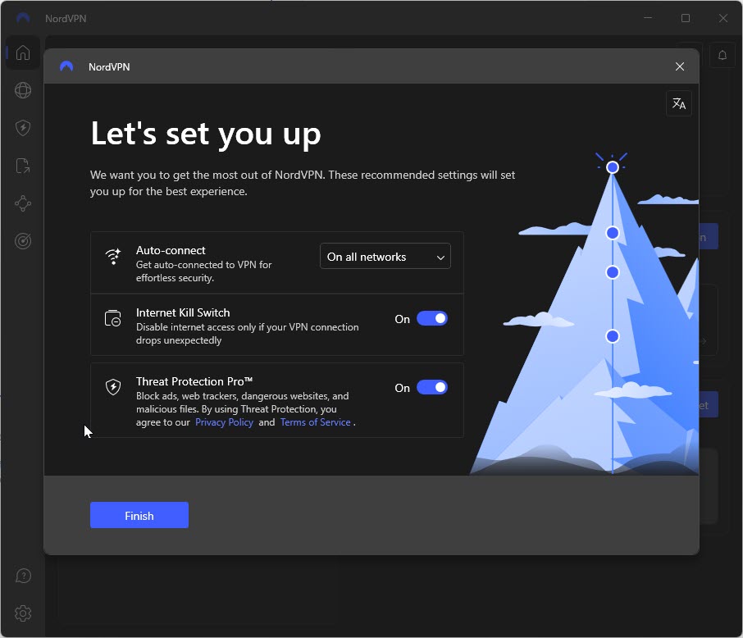Screen dimensions: 743x638
Task: Click the Auto-connect wifi icon
Action: click(113, 257)
